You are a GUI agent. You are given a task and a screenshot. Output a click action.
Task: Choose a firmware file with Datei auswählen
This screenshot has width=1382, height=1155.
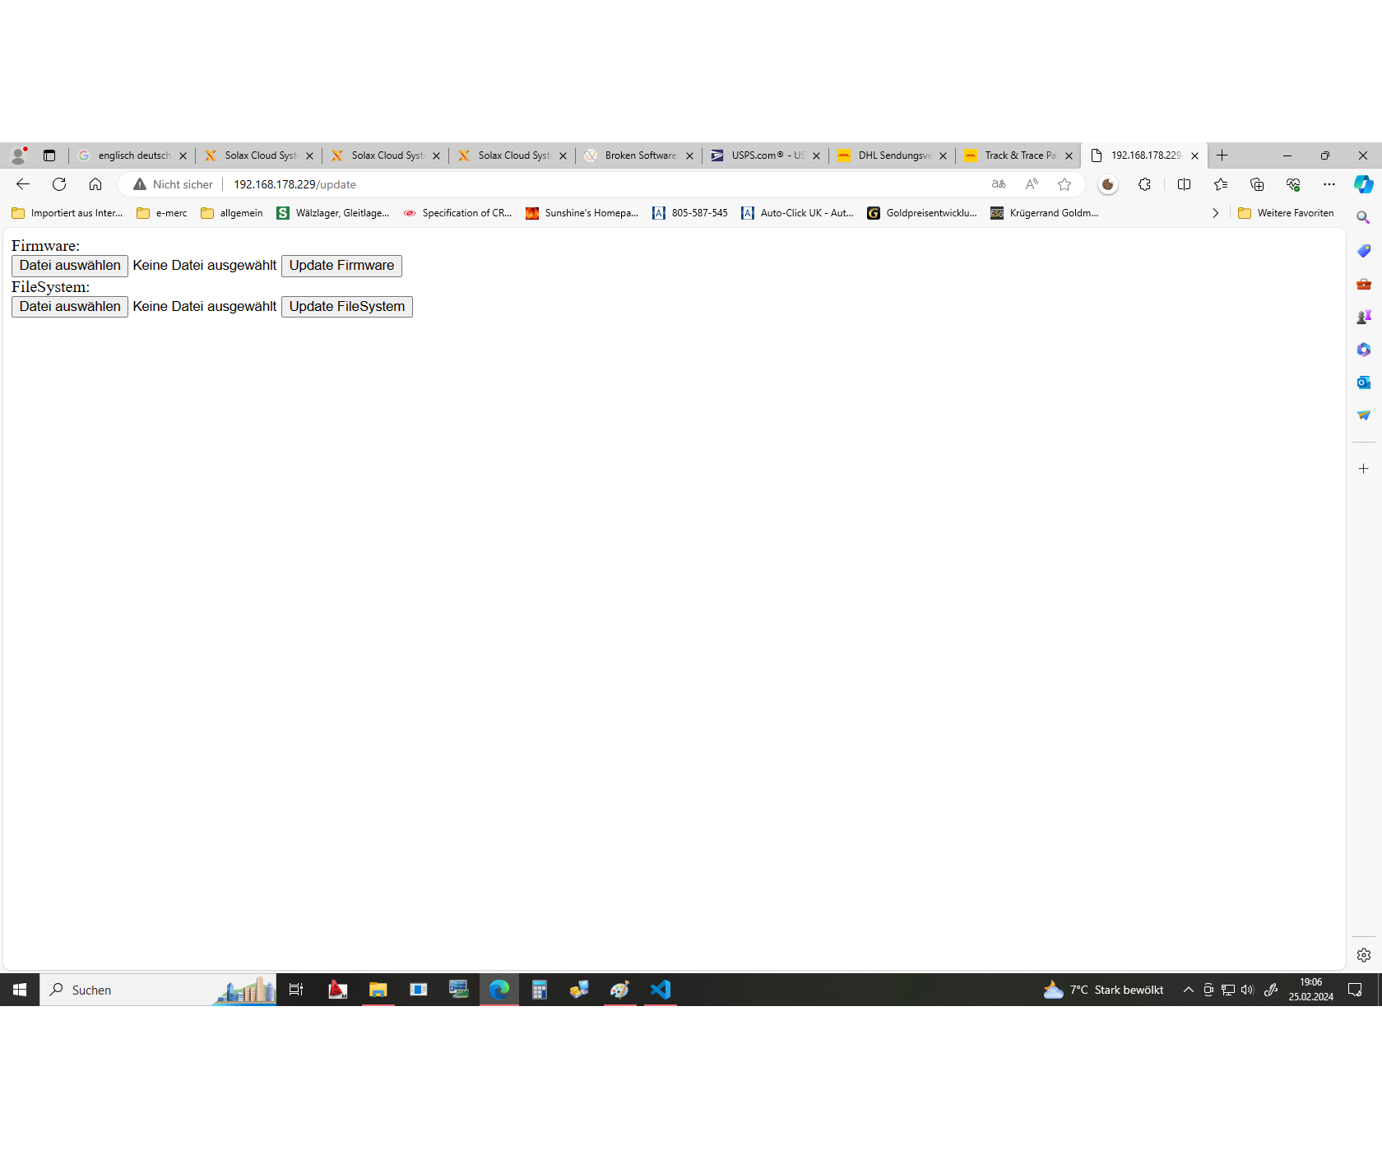pos(70,266)
